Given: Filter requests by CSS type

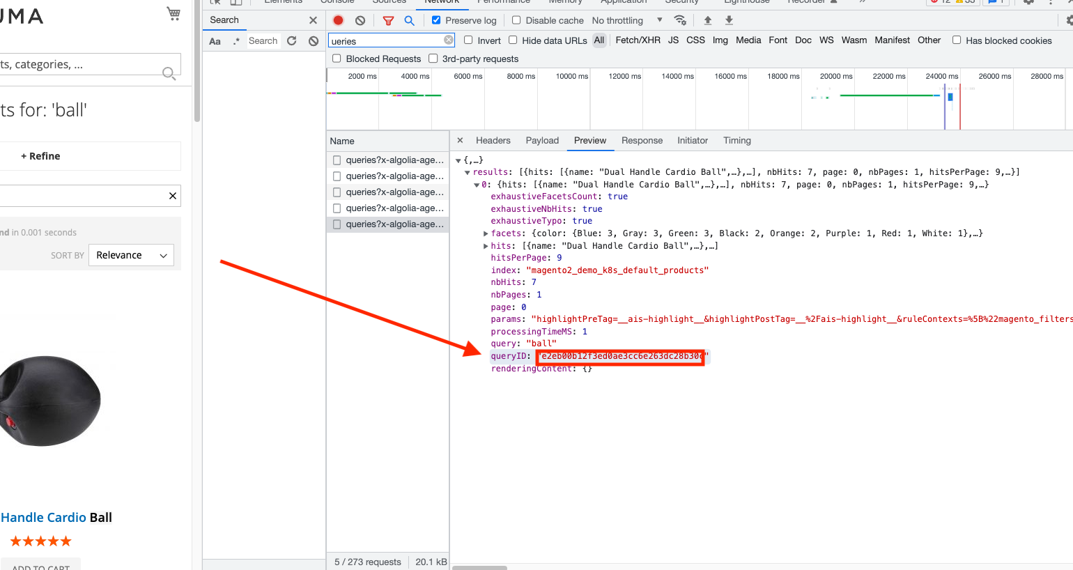Looking at the screenshot, I should click(x=695, y=40).
